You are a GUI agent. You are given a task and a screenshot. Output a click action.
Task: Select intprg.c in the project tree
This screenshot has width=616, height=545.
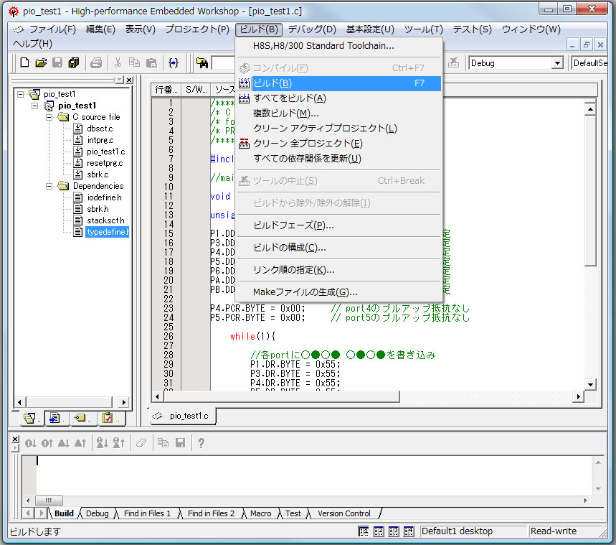[x=100, y=140]
